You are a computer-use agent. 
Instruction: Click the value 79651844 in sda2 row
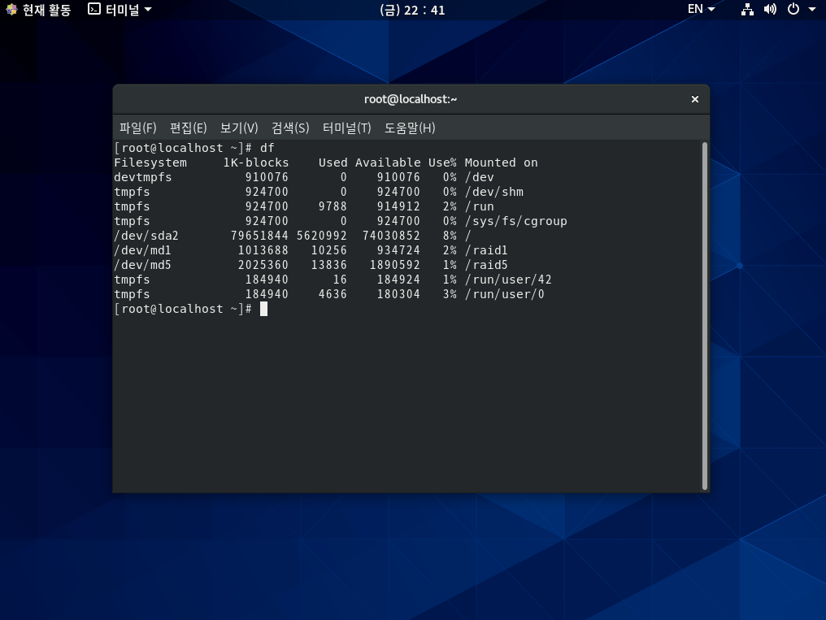tap(259, 236)
